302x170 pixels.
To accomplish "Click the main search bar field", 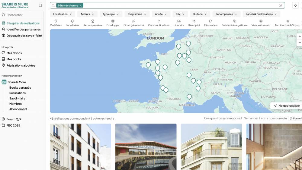I will pyautogui.click(x=167, y=5).
